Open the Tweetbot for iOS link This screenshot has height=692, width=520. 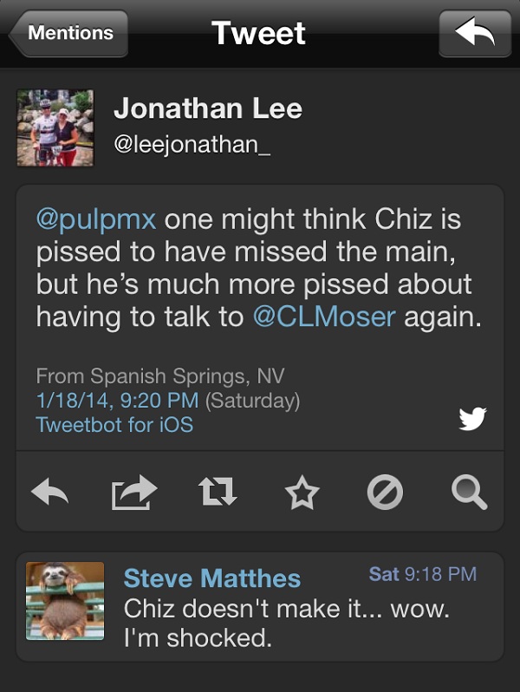pyautogui.click(x=114, y=425)
